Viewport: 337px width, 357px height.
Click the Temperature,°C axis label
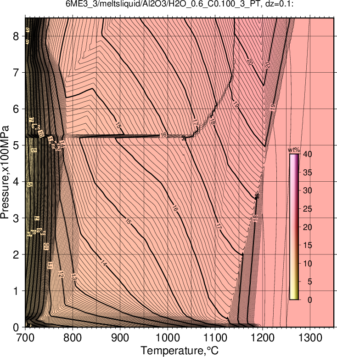(x=180, y=351)
